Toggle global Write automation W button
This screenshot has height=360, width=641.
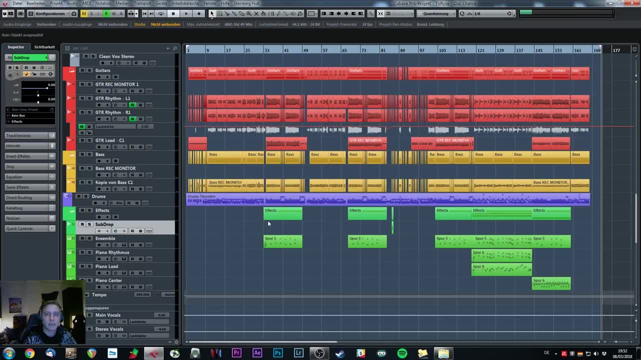tap(114, 13)
